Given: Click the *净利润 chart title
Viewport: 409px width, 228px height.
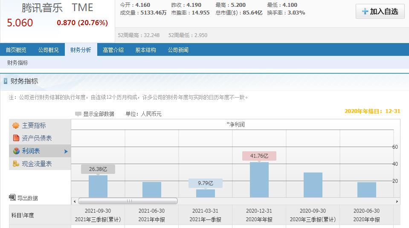Looking at the screenshot, I should tap(235, 124).
